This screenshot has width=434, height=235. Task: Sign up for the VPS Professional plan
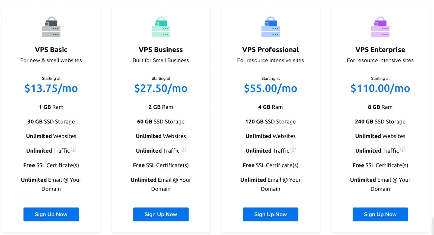pyautogui.click(x=270, y=214)
